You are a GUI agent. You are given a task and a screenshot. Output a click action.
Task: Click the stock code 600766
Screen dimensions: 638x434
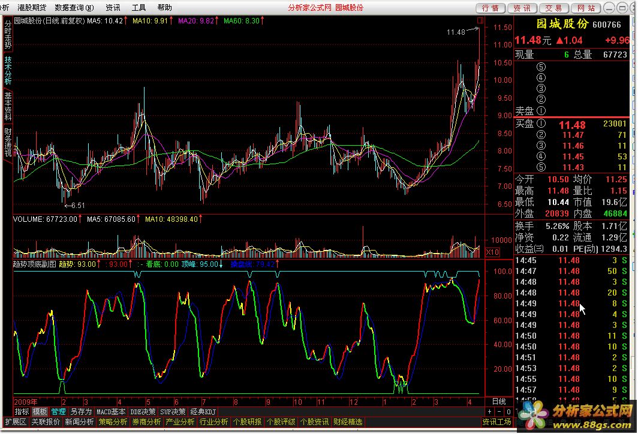click(x=607, y=25)
